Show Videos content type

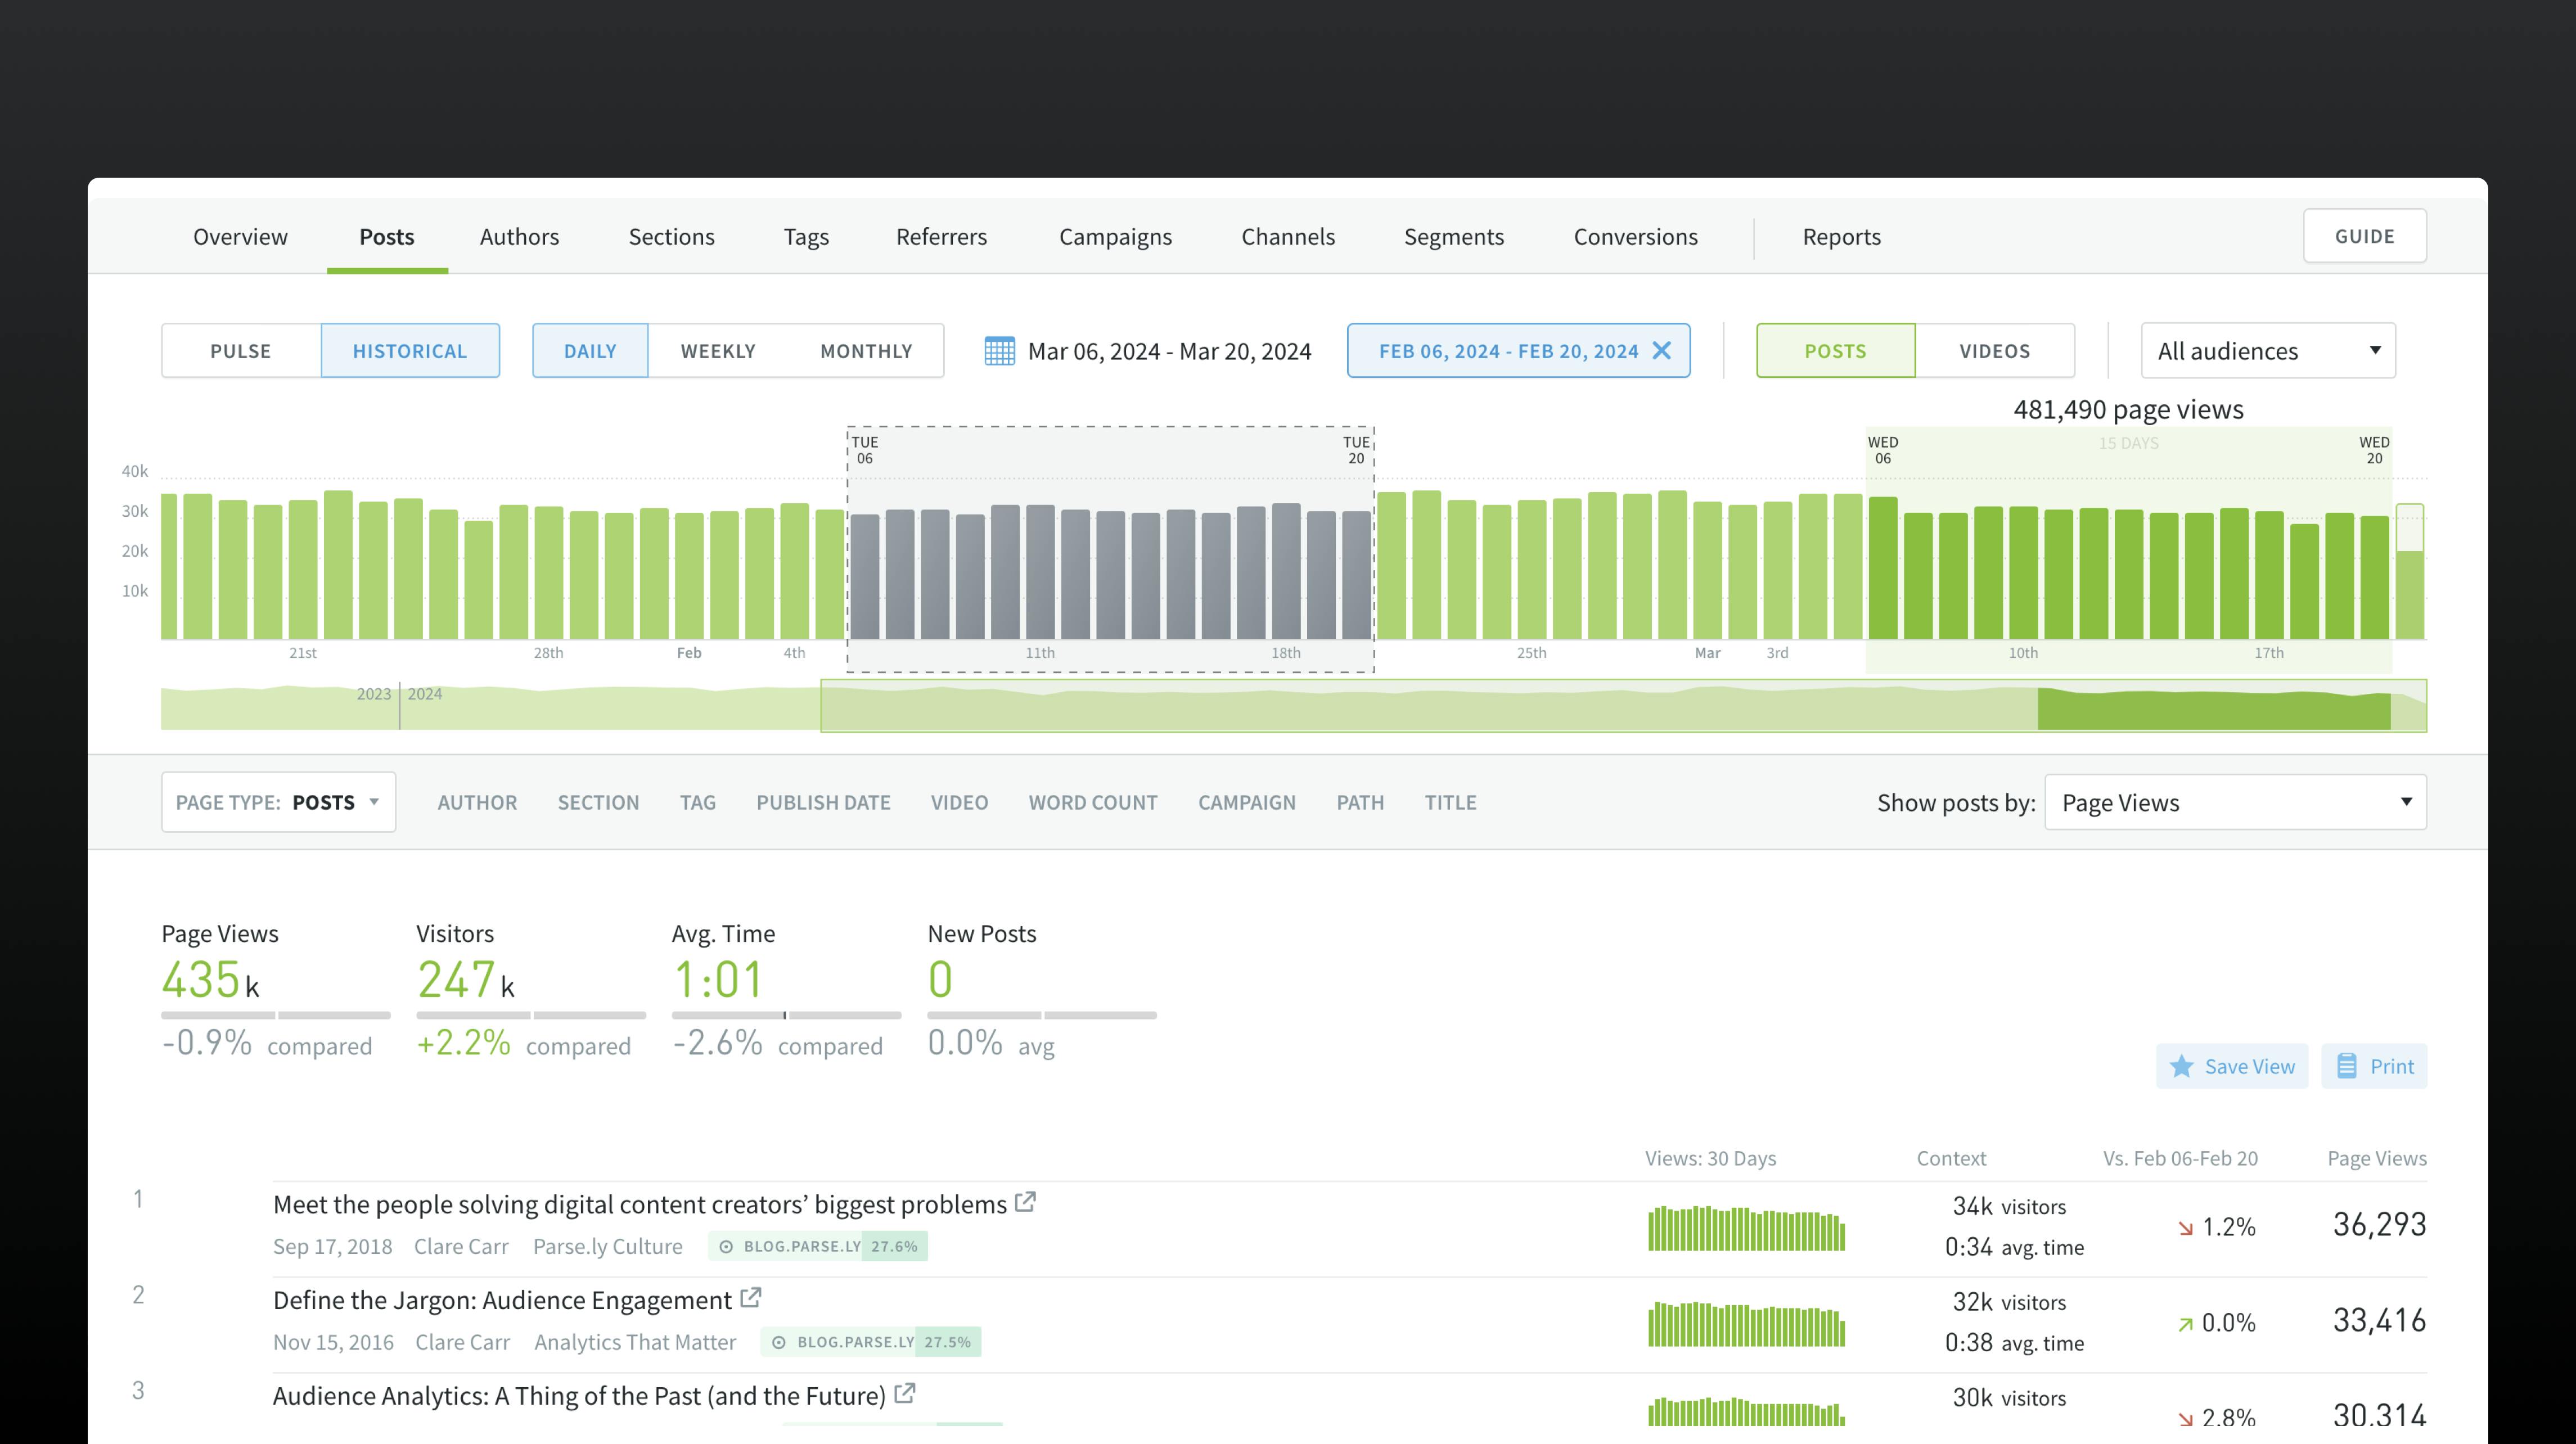pyautogui.click(x=1995, y=351)
